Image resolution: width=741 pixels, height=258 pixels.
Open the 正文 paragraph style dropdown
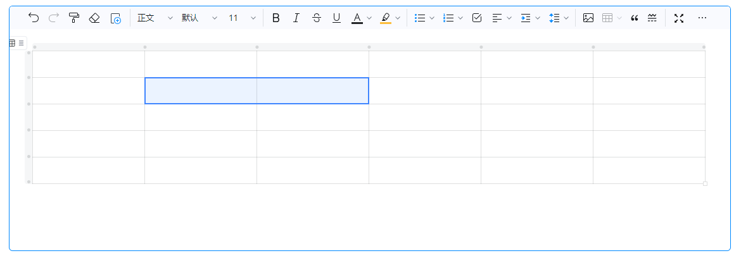155,18
